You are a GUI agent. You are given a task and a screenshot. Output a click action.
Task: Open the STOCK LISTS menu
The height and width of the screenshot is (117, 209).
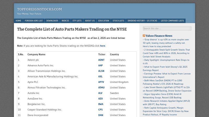point(118,21)
